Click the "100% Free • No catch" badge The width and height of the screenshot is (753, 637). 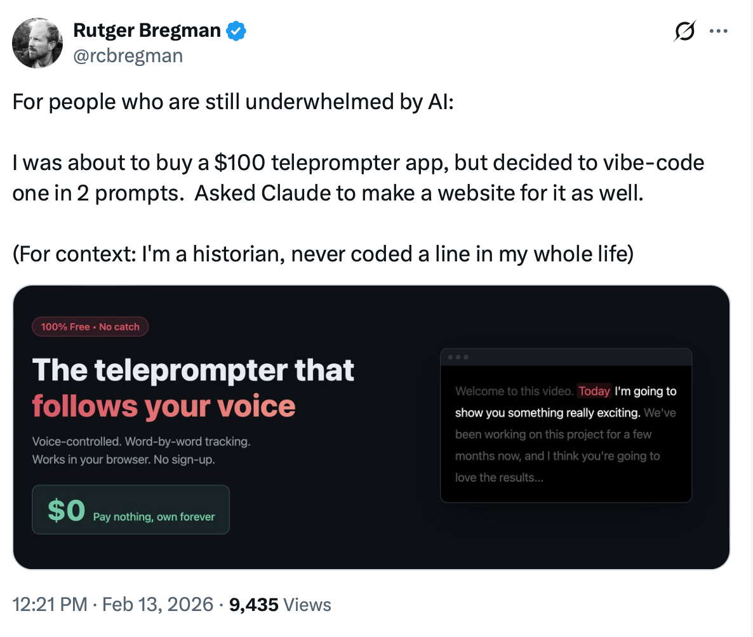[90, 327]
